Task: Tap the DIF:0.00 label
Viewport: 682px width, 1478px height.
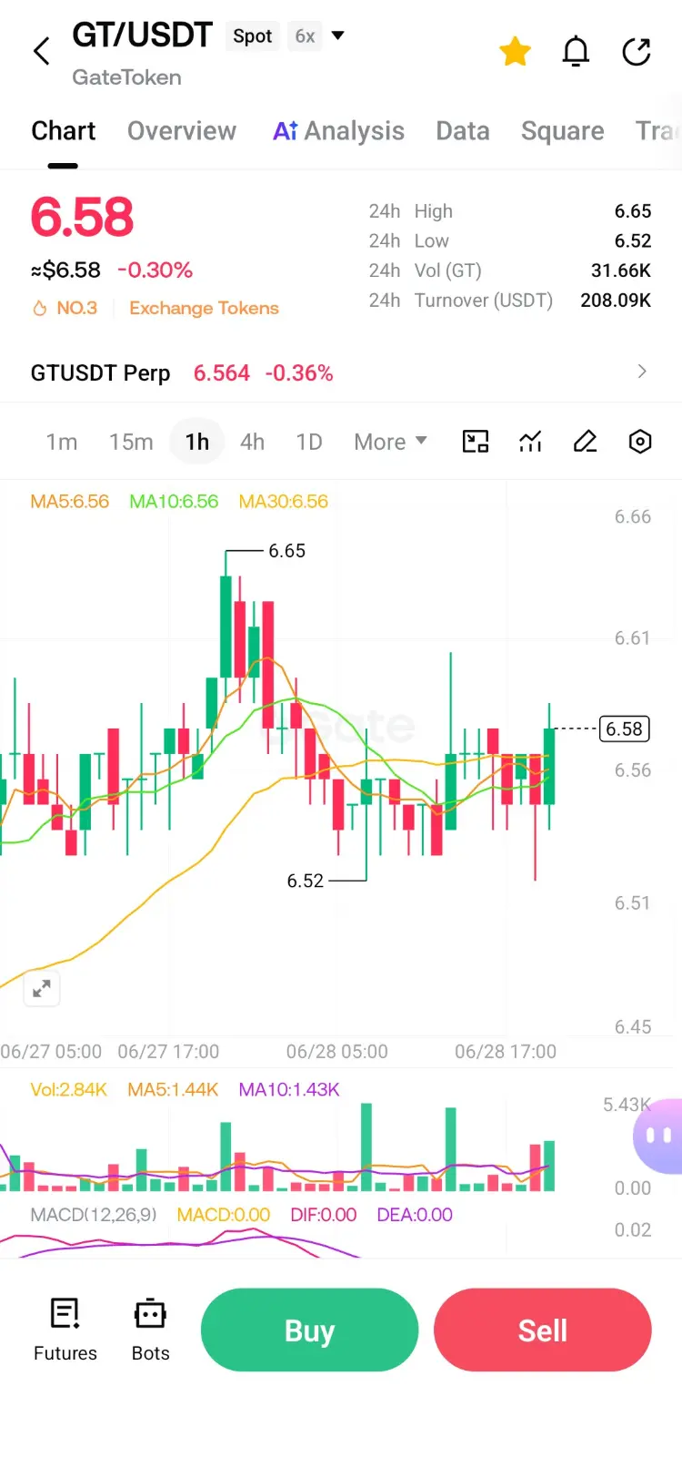Action: [324, 1215]
